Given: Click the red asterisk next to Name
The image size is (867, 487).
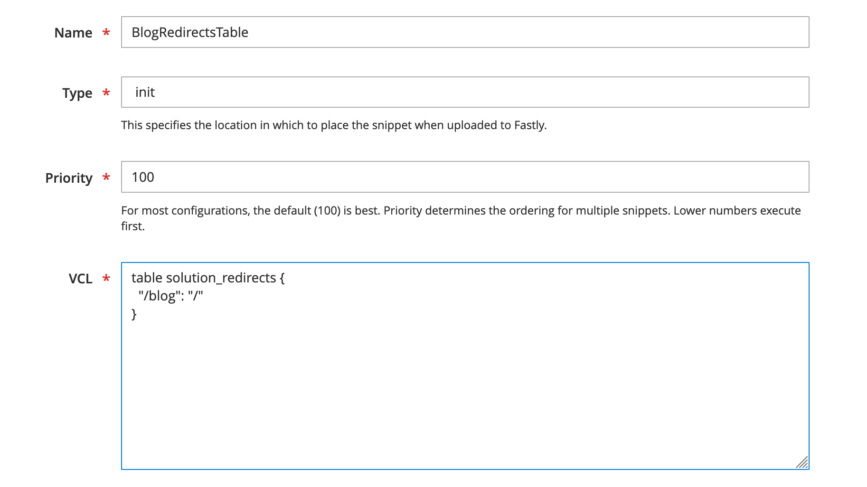Looking at the screenshot, I should coord(106,32).
